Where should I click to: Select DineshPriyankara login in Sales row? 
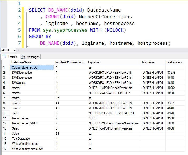pyautogui.click(x=114, y=128)
